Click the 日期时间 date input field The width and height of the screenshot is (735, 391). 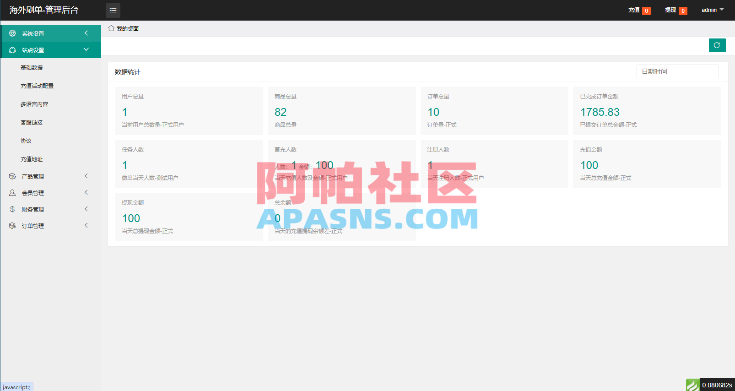677,71
